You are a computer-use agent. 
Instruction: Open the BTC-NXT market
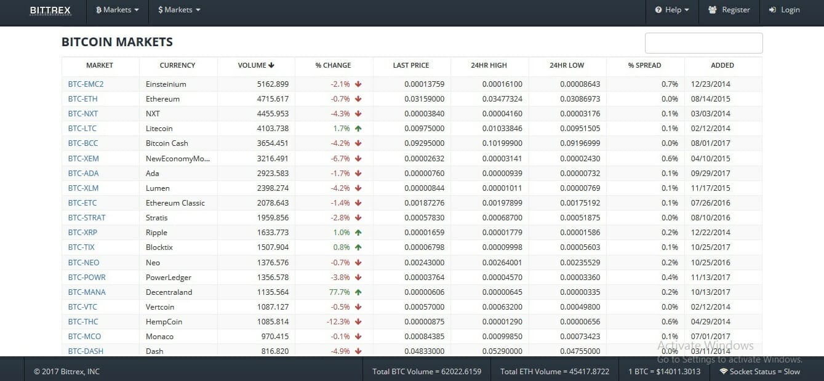tap(83, 114)
